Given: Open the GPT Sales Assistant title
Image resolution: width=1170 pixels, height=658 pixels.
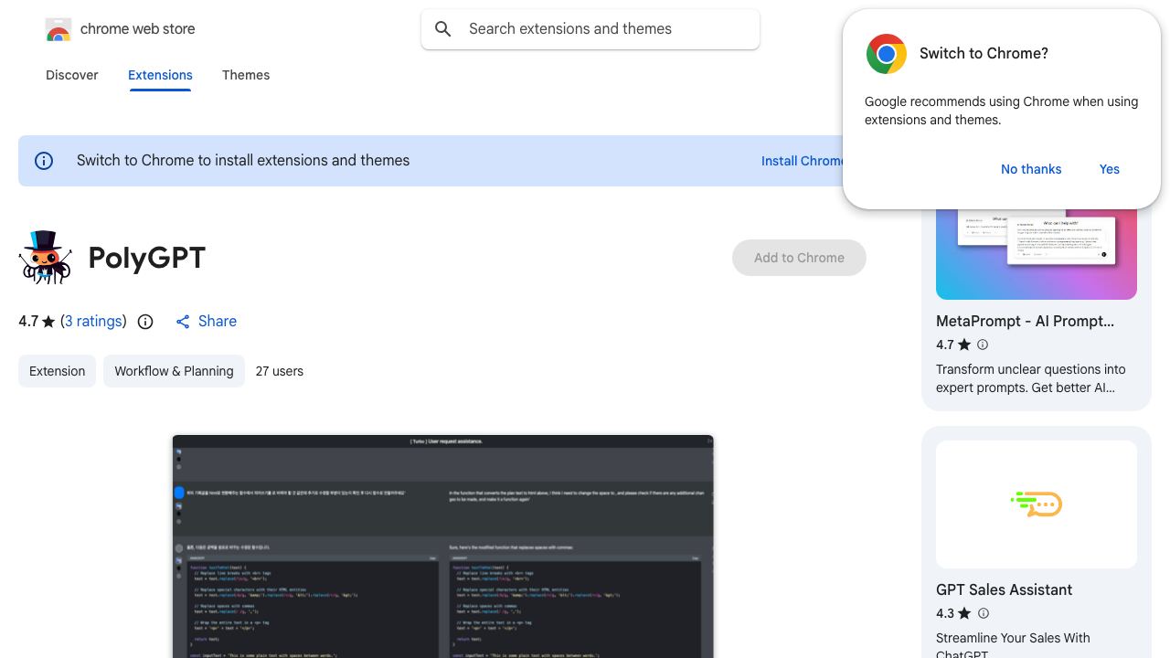Looking at the screenshot, I should (1004, 590).
